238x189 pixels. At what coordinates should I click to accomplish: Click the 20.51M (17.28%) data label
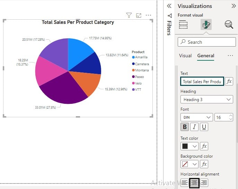coord(34,40)
